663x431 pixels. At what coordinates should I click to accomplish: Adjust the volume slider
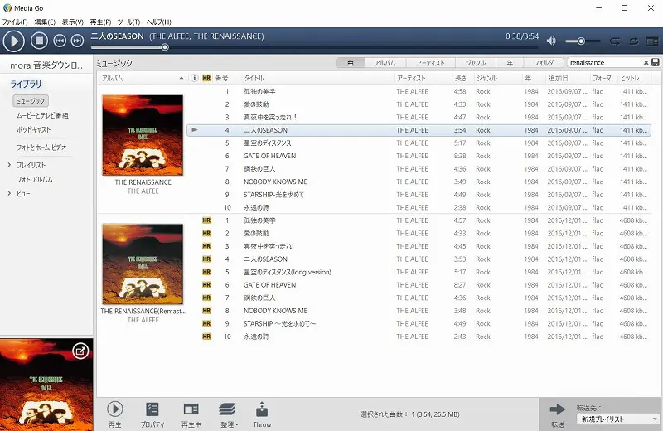pos(583,41)
